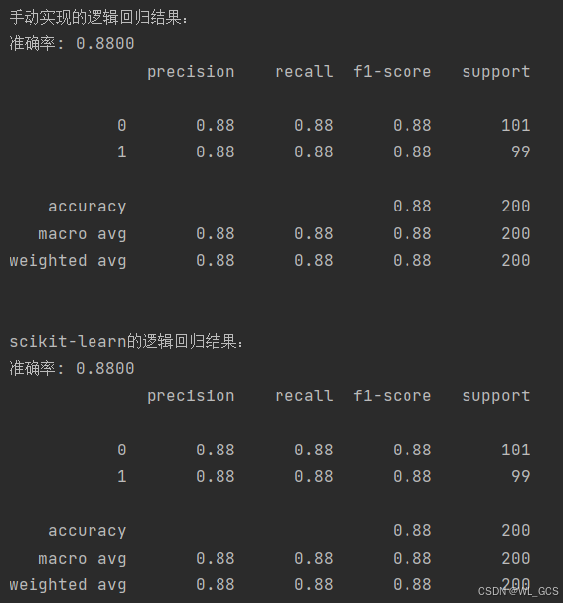Click the "macro avg" label in 手动实现 report
Image resolution: width=563 pixels, height=603 pixels.
pos(83,234)
